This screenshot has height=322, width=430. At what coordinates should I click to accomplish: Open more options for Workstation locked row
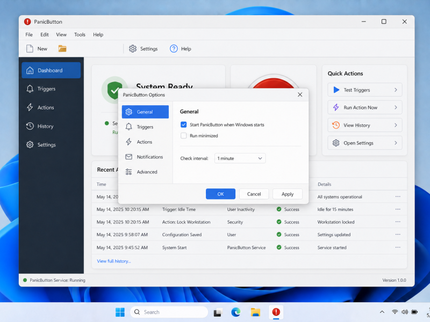398,222
